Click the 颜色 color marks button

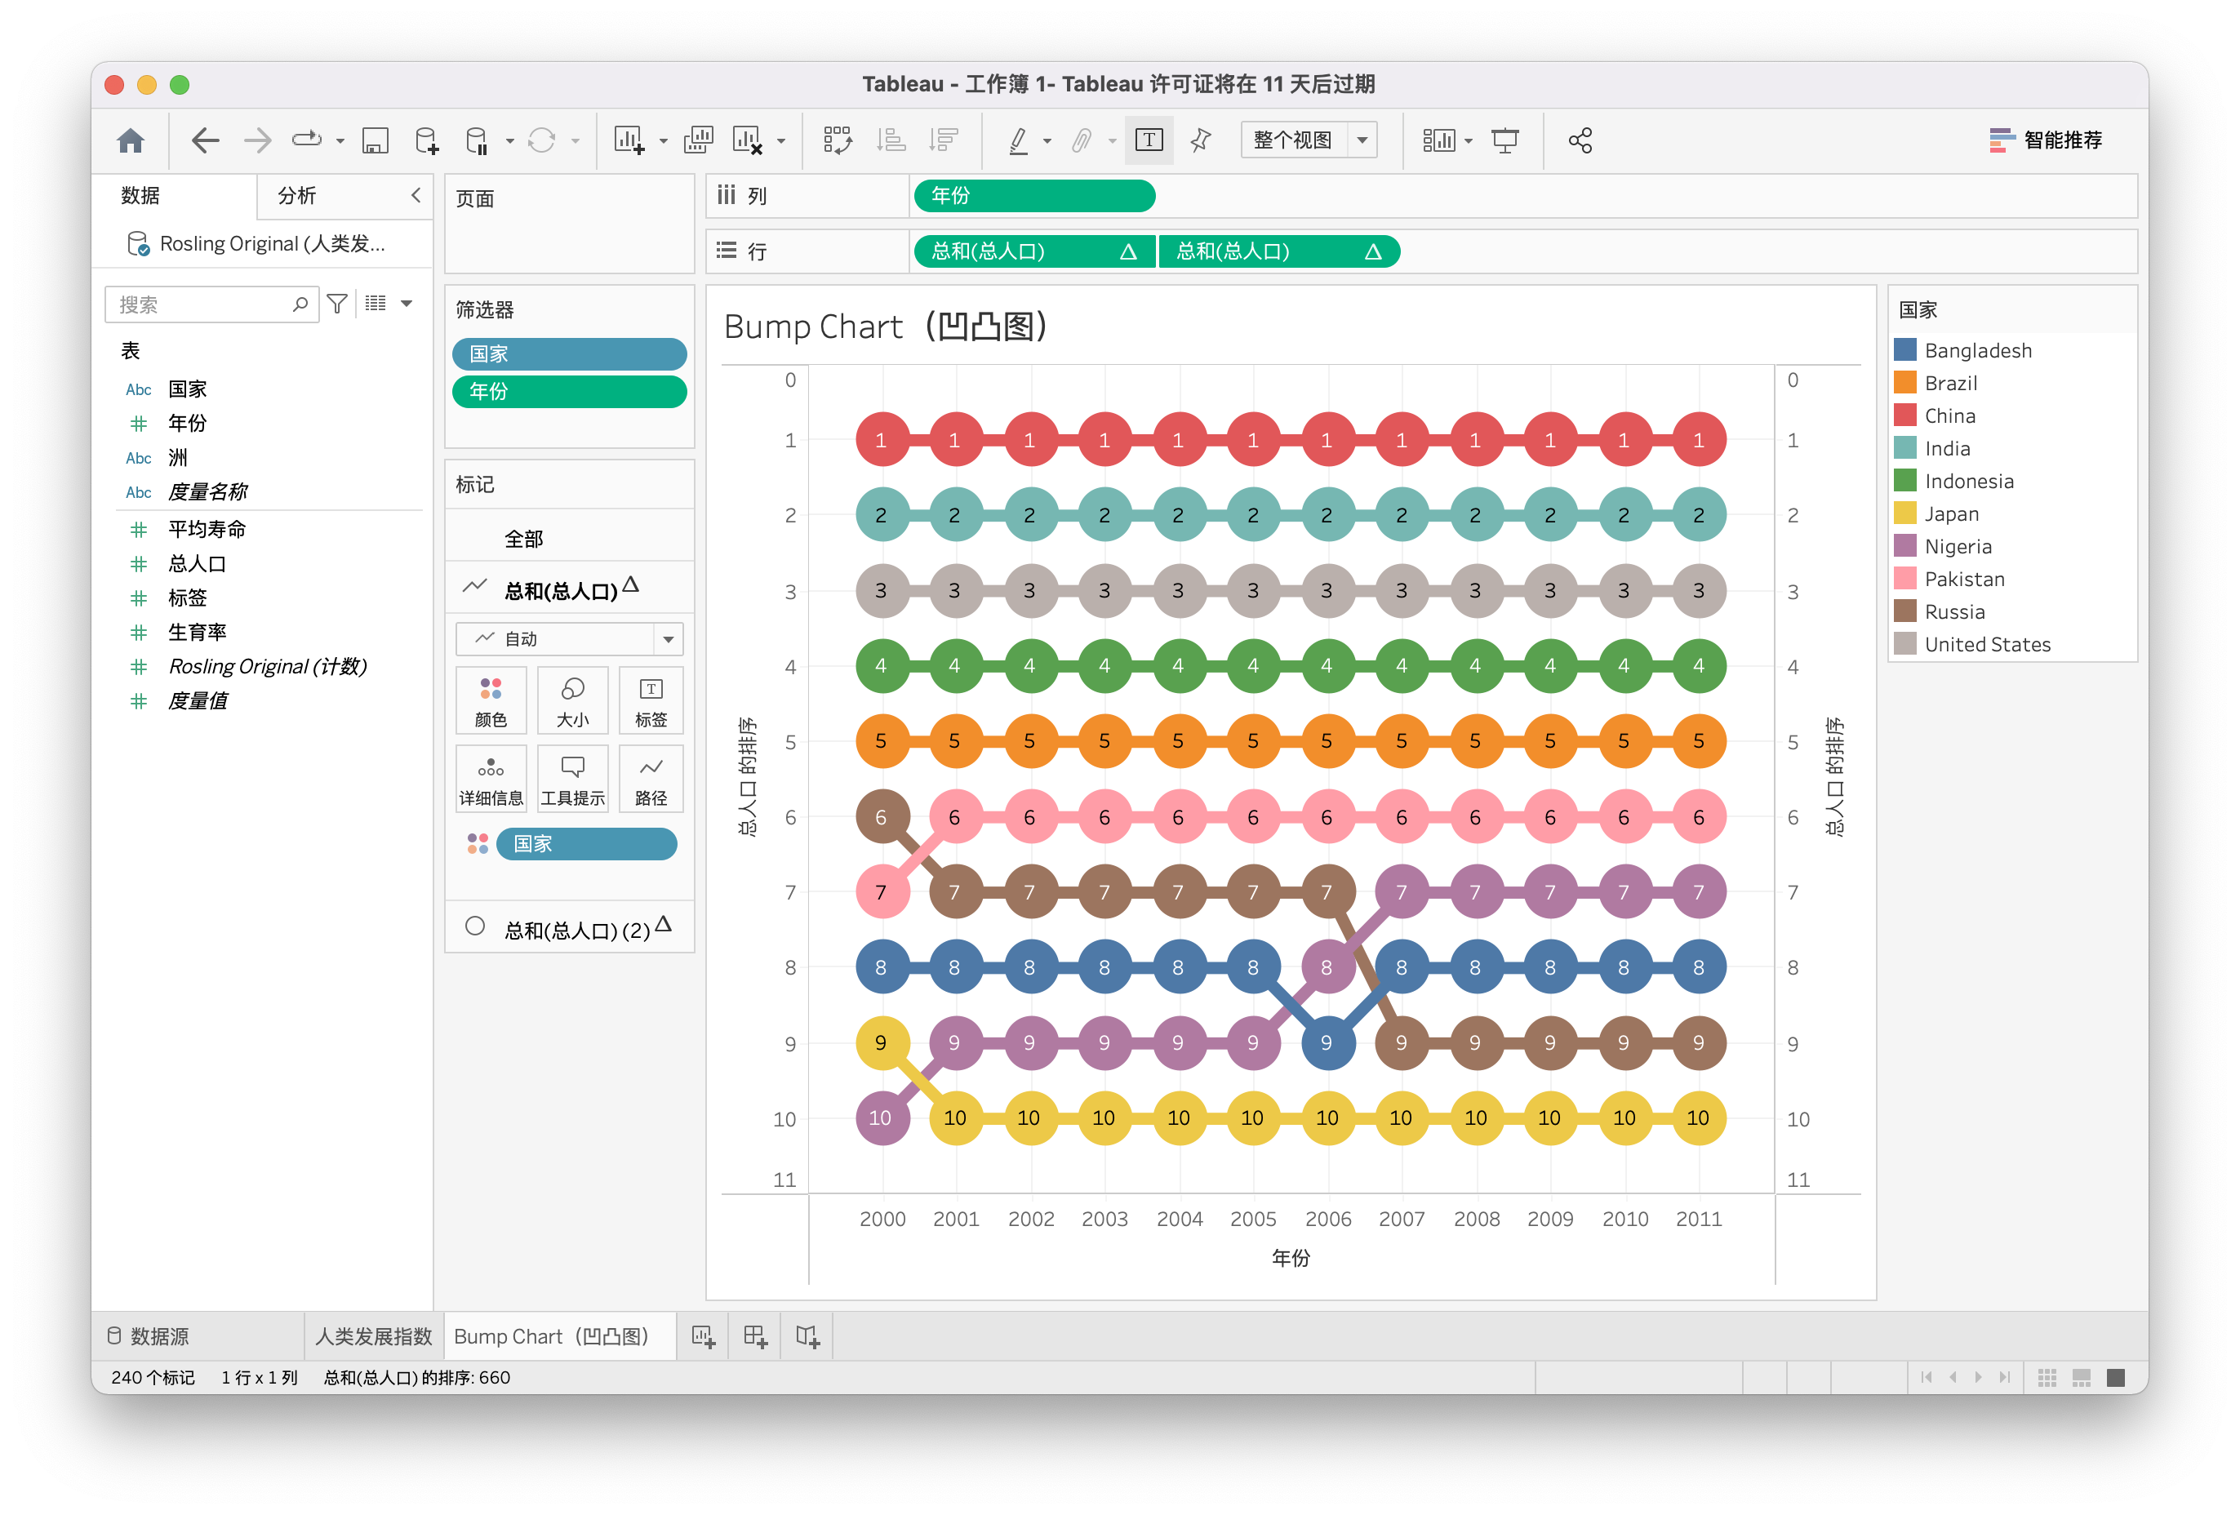click(x=491, y=700)
